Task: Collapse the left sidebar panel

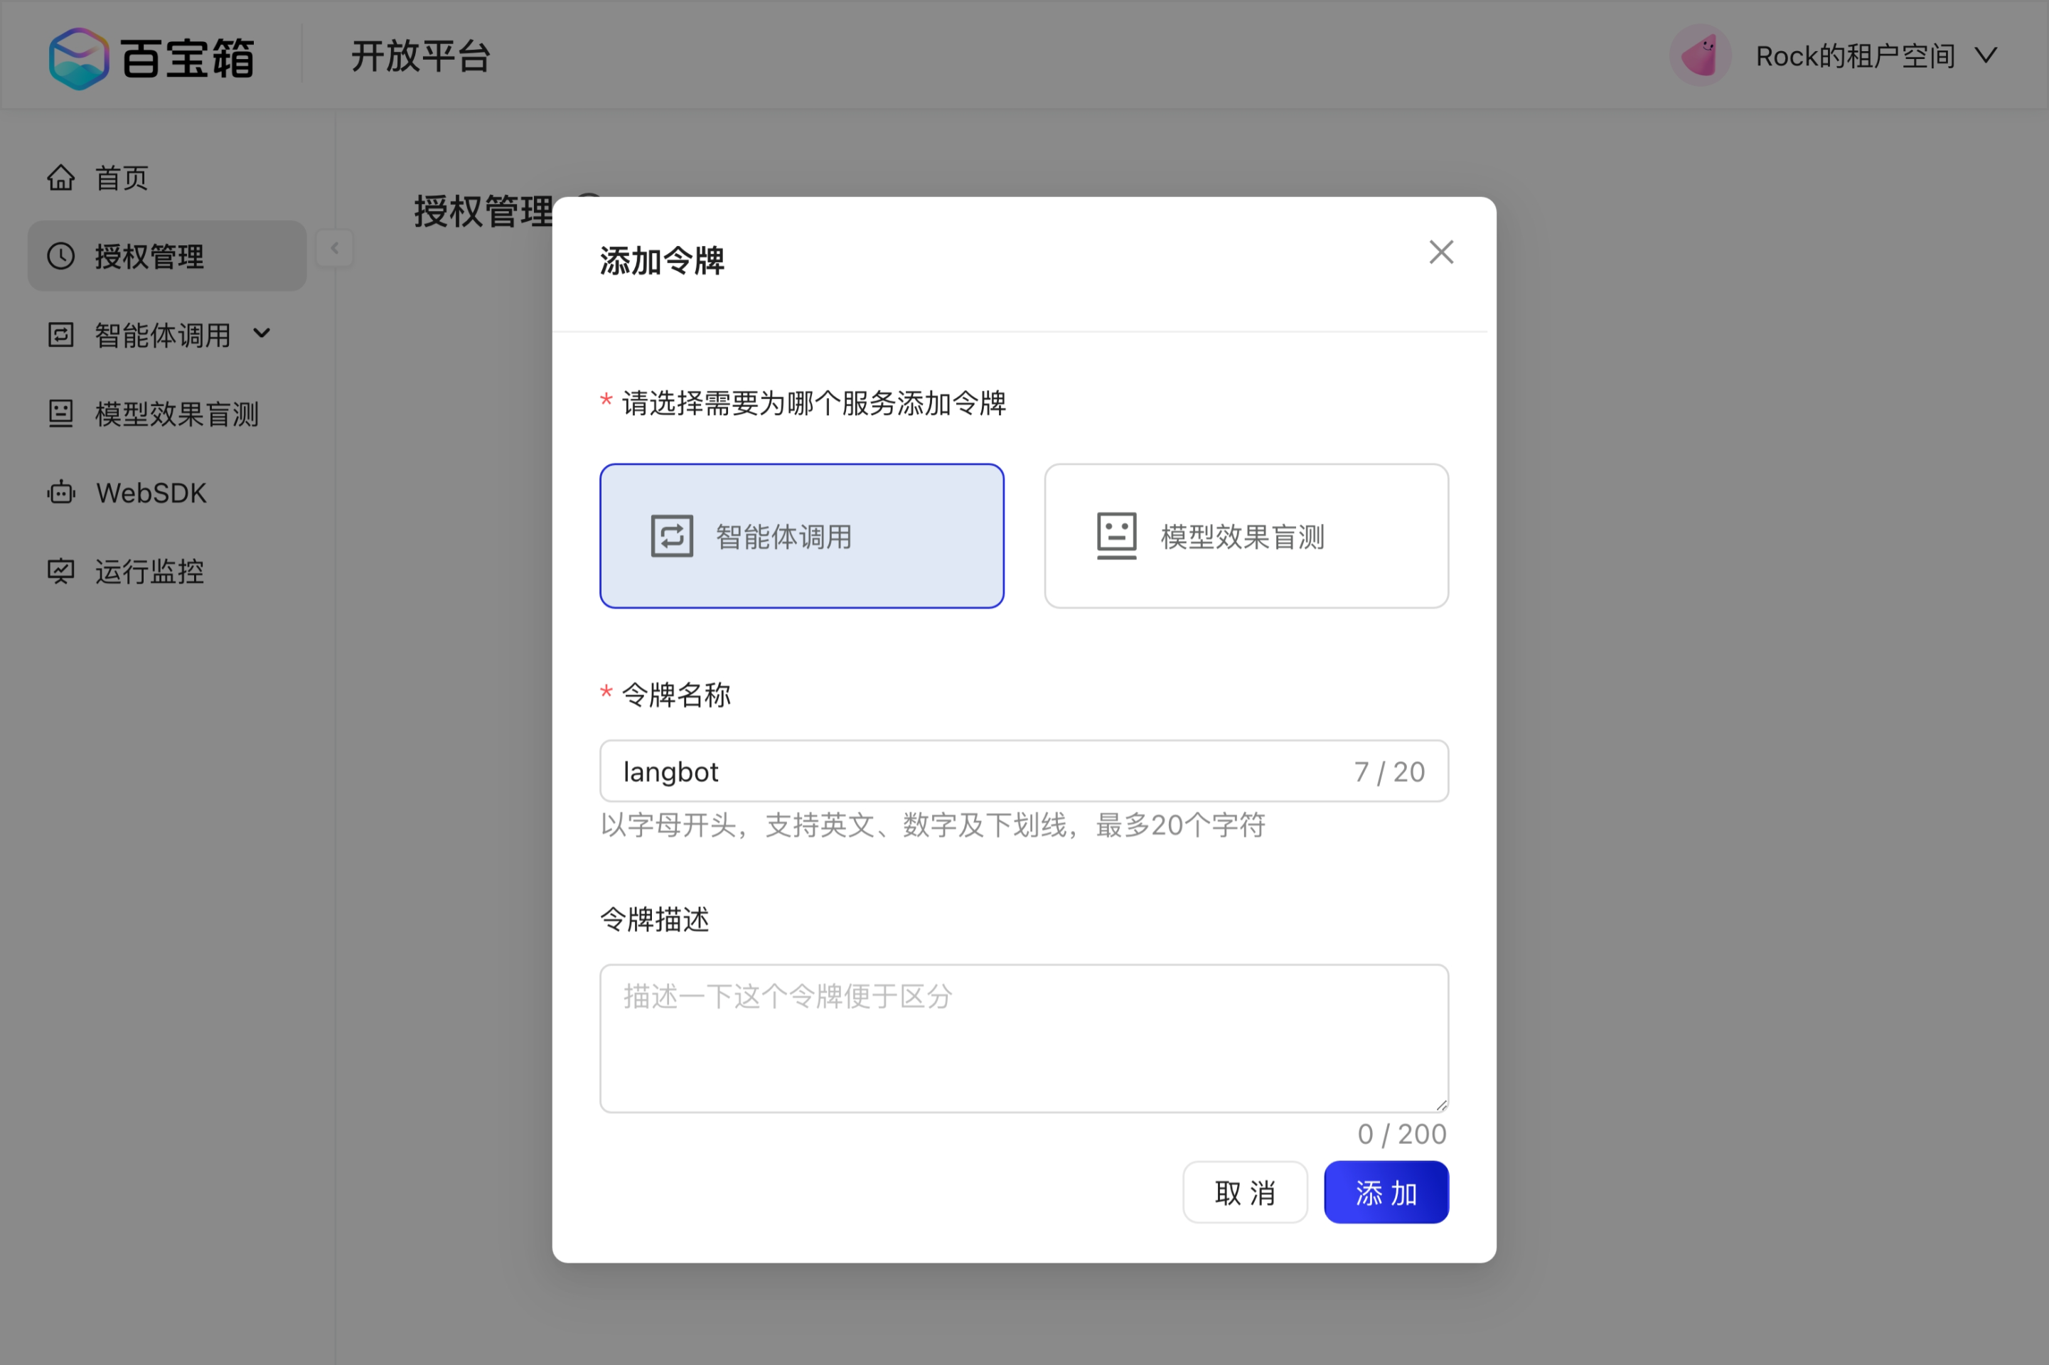Action: [334, 248]
